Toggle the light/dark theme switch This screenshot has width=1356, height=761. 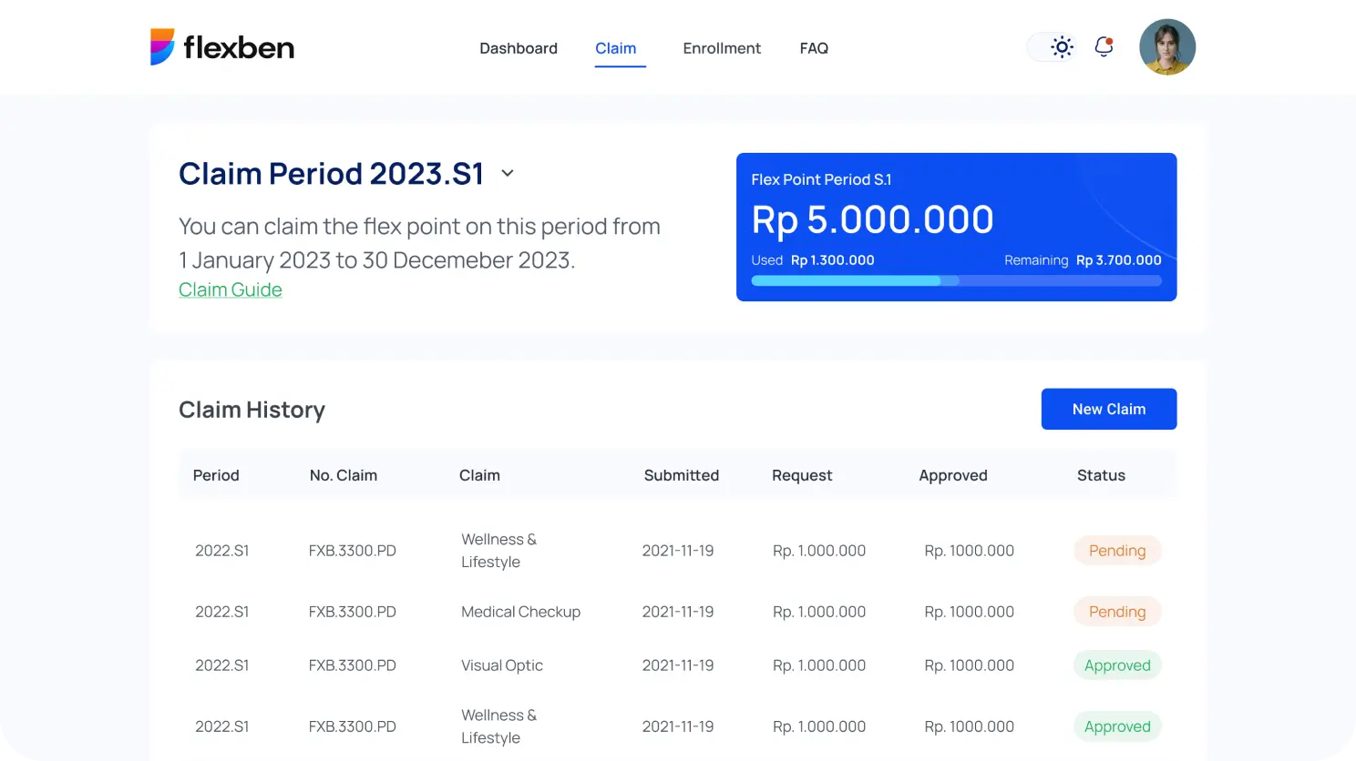1053,47
